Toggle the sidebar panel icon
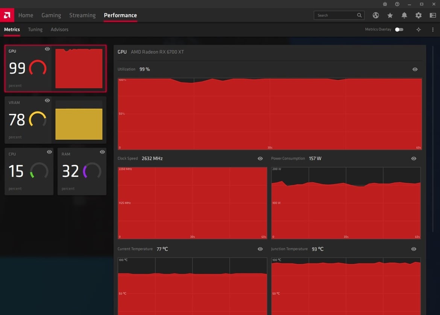This screenshot has width=440, height=315. [x=433, y=15]
